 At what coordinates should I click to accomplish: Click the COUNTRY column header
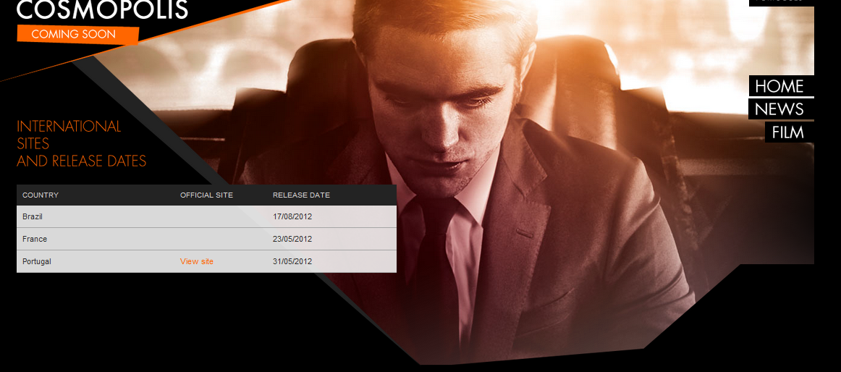pyautogui.click(x=41, y=195)
